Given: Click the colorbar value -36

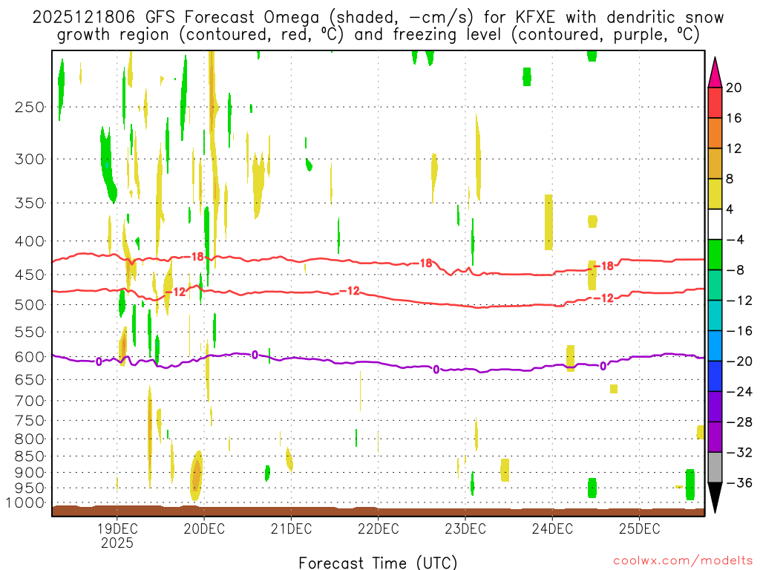Looking at the screenshot, I should coord(739,482).
